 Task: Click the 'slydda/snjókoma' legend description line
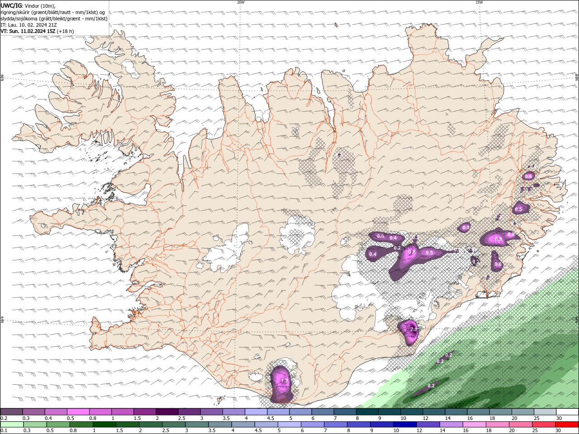tap(54, 19)
